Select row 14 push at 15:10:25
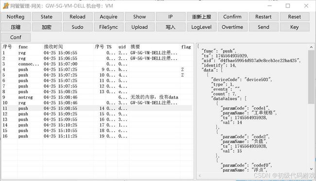Image resolution: width=316 pixels, height=181 pixels. 97,125
